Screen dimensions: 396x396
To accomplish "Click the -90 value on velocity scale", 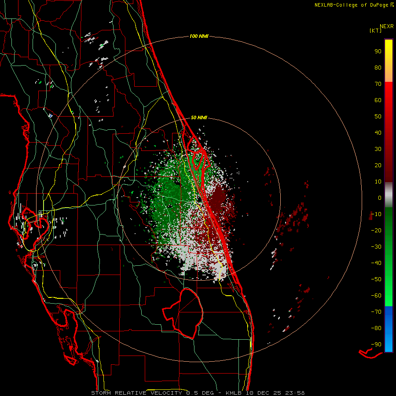I will pos(376,345).
